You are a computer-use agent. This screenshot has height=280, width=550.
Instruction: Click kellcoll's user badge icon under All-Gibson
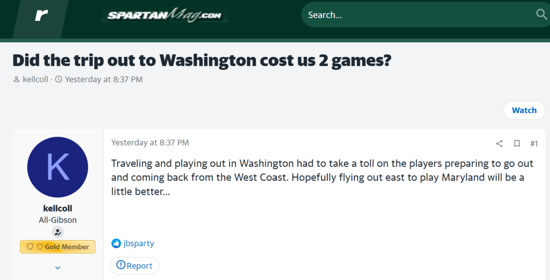click(x=58, y=232)
